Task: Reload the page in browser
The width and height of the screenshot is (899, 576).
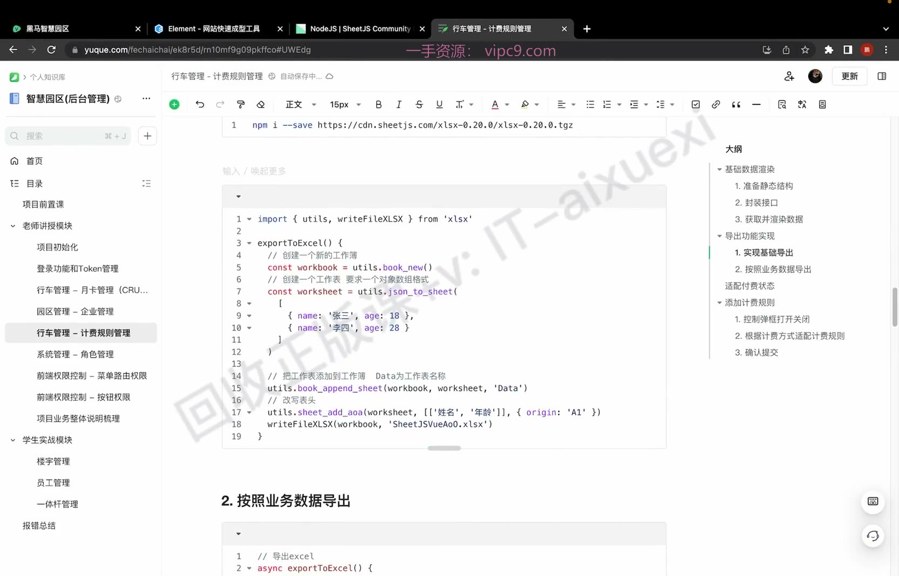Action: (51, 50)
